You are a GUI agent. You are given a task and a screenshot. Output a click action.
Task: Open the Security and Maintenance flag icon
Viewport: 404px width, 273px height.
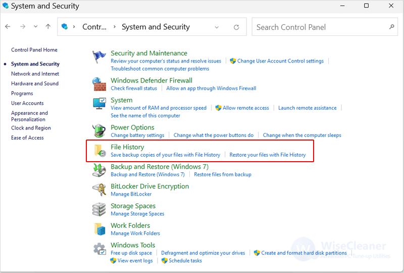tap(99, 57)
